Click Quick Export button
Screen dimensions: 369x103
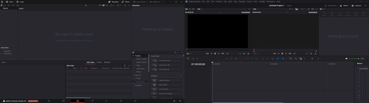click(x=330, y=5)
